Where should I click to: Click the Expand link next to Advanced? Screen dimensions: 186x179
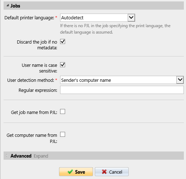pos(41,156)
